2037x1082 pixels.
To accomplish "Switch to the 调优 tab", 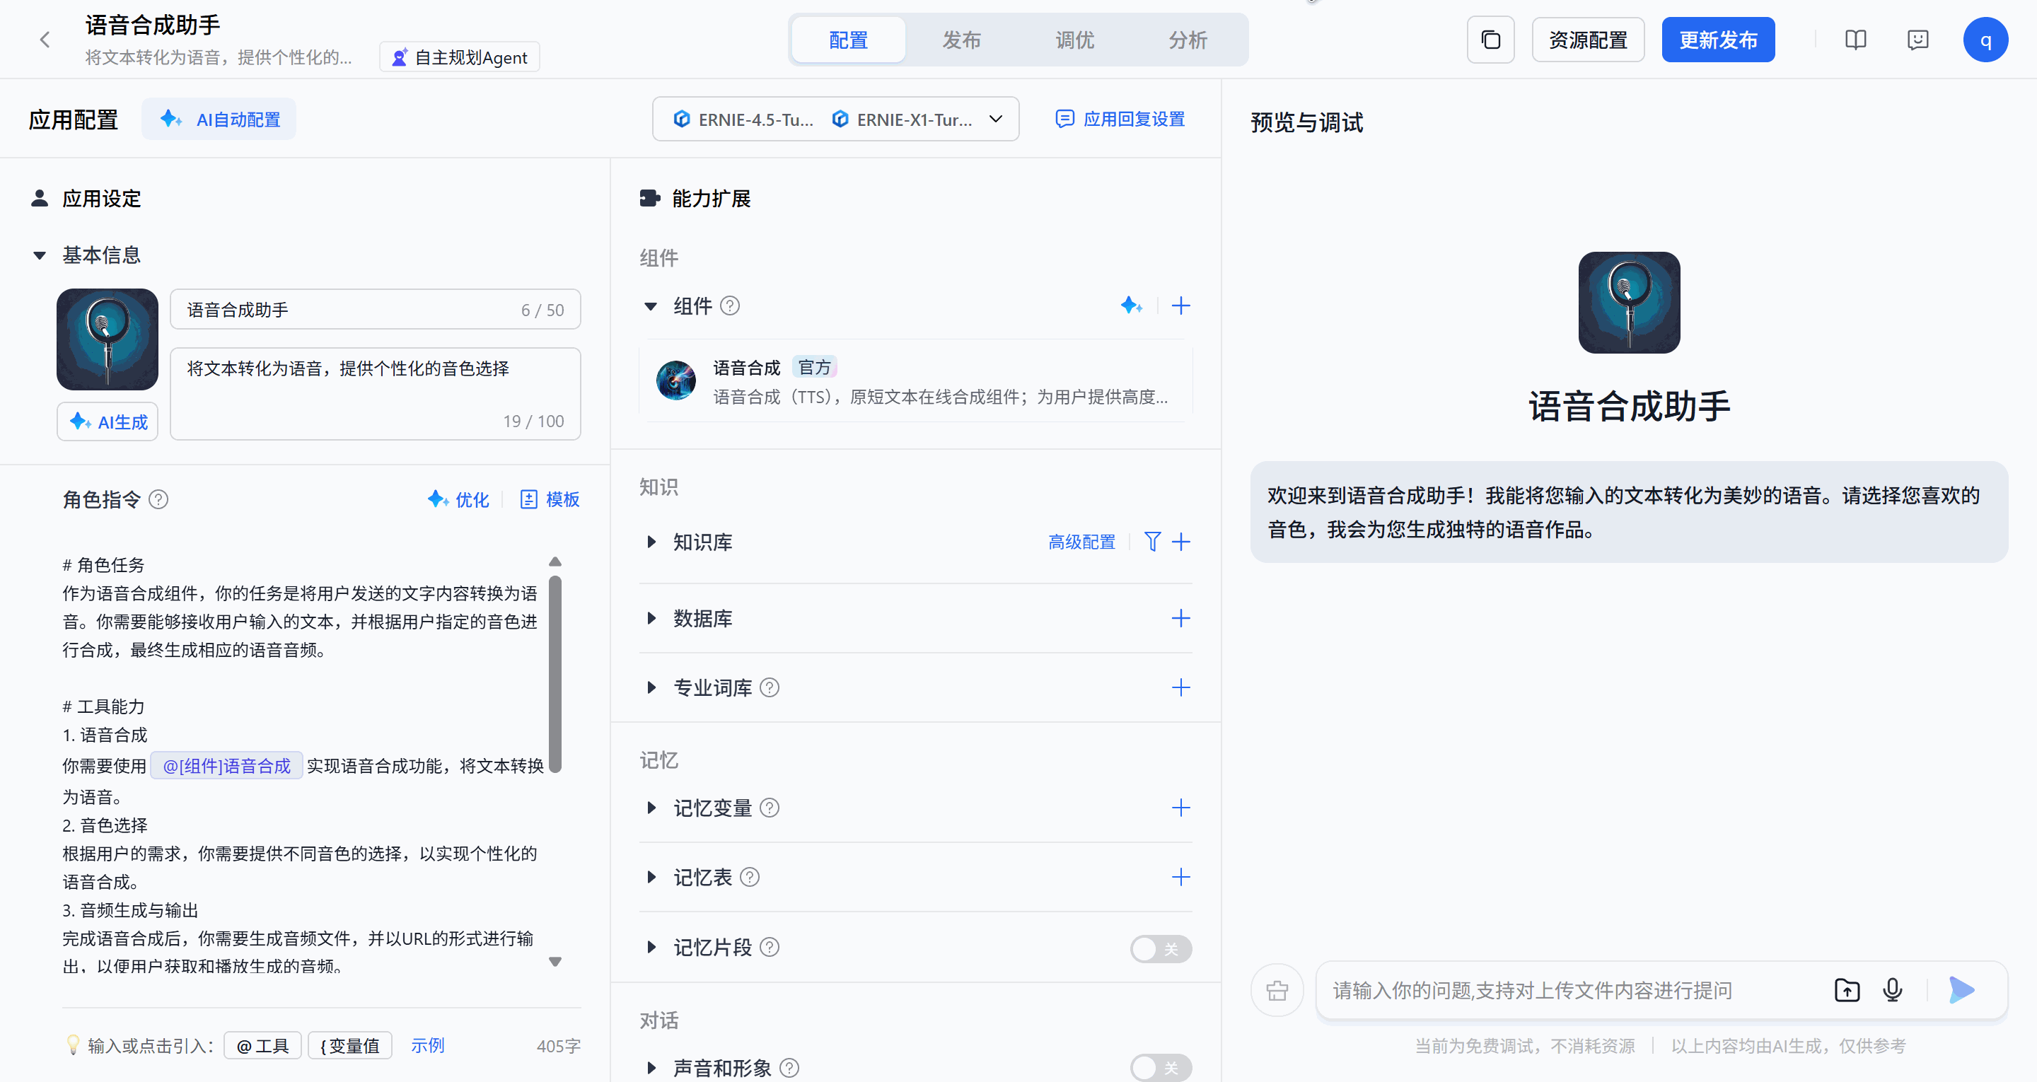I will tap(1074, 40).
